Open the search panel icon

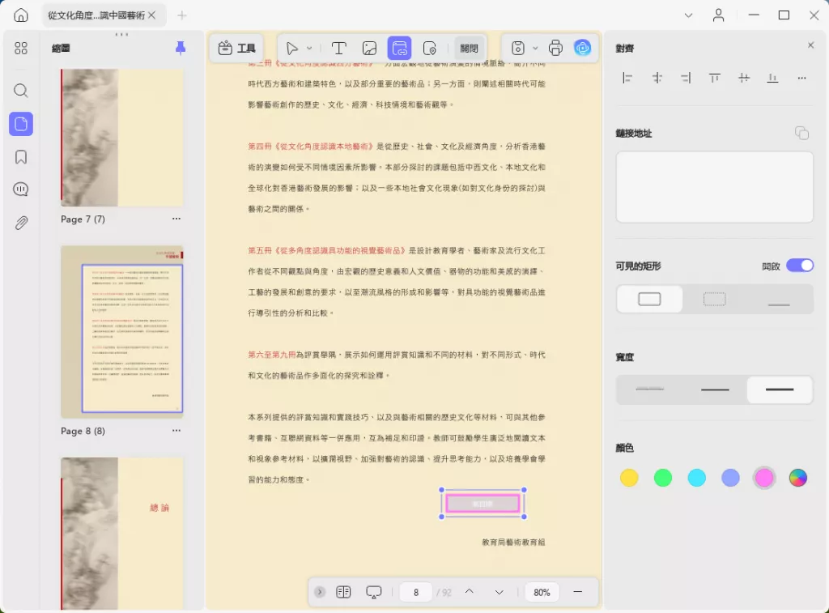(20, 91)
